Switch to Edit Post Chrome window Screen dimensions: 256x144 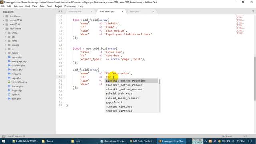tap(142, 141)
